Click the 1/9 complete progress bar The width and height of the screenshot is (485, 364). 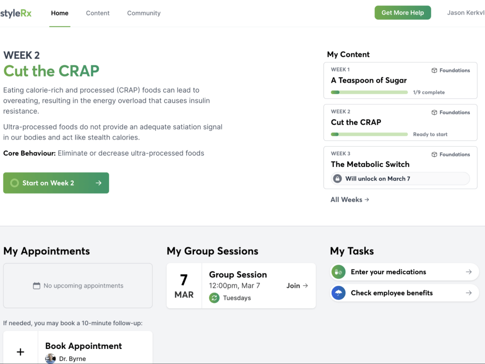(x=369, y=92)
